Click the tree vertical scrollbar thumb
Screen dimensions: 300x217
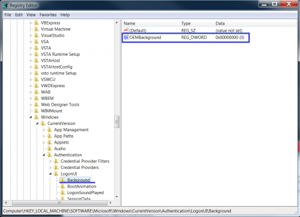click(117, 121)
